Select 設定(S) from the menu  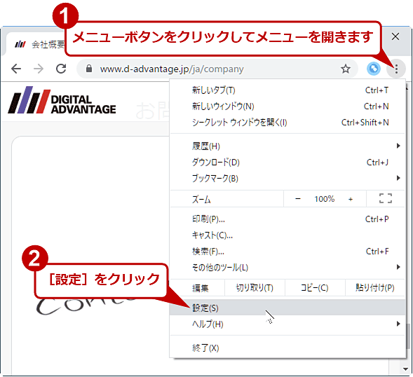pyautogui.click(x=287, y=308)
